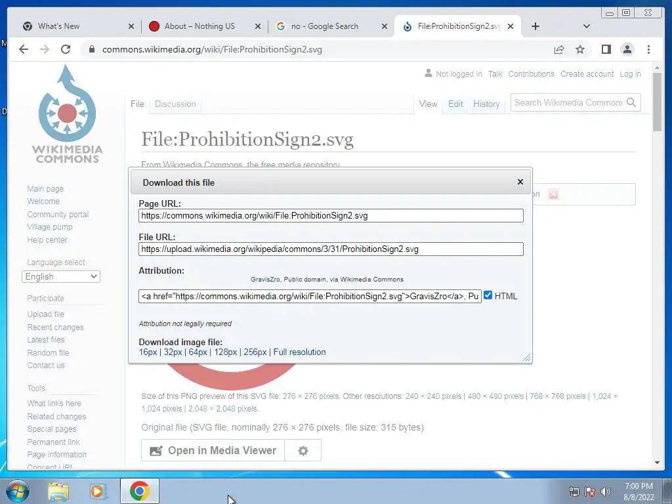Open the Discussion tab
The height and width of the screenshot is (504, 672).
[175, 104]
